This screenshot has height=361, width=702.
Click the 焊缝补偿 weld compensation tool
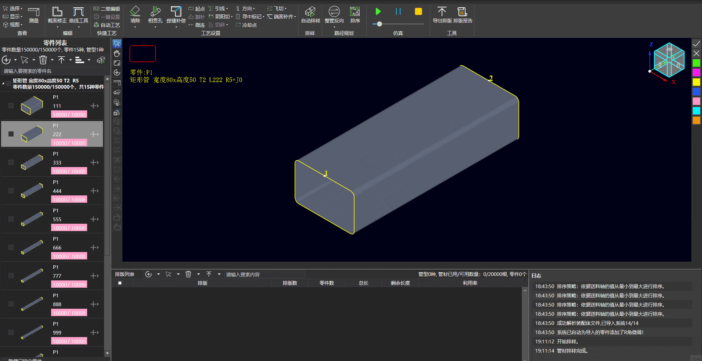click(x=176, y=15)
